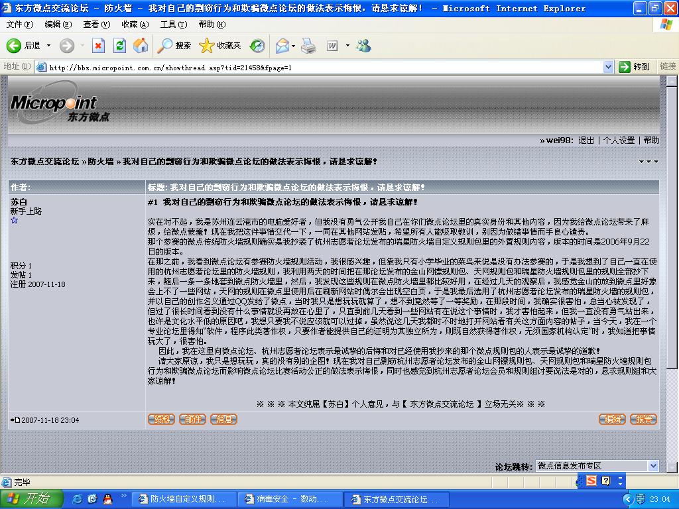Click the system clock showing 23:04
The image size is (679, 509).
coord(660,499)
